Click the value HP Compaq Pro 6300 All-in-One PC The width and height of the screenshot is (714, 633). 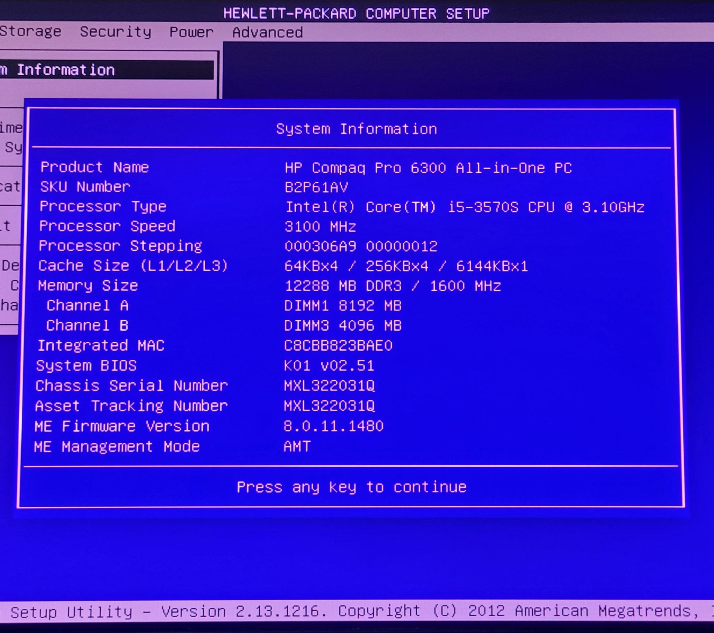click(x=428, y=168)
